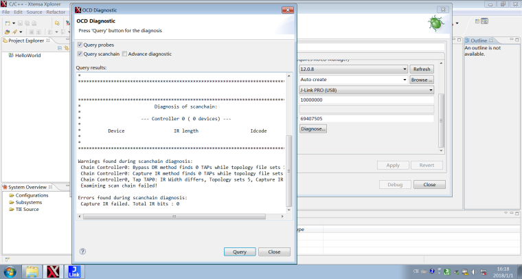Open the File menu
522x279 pixels.
(x=6, y=12)
